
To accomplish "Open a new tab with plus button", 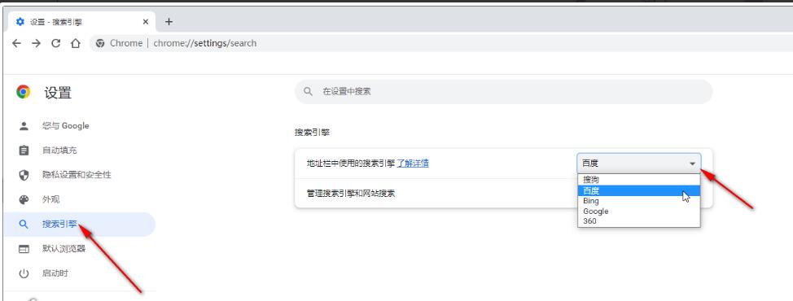I will [169, 22].
